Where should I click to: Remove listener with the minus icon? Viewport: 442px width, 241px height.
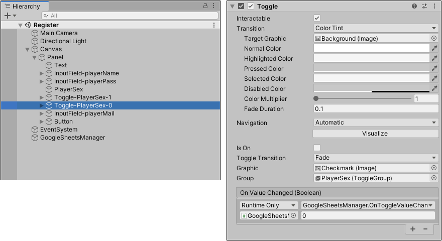[425, 229]
